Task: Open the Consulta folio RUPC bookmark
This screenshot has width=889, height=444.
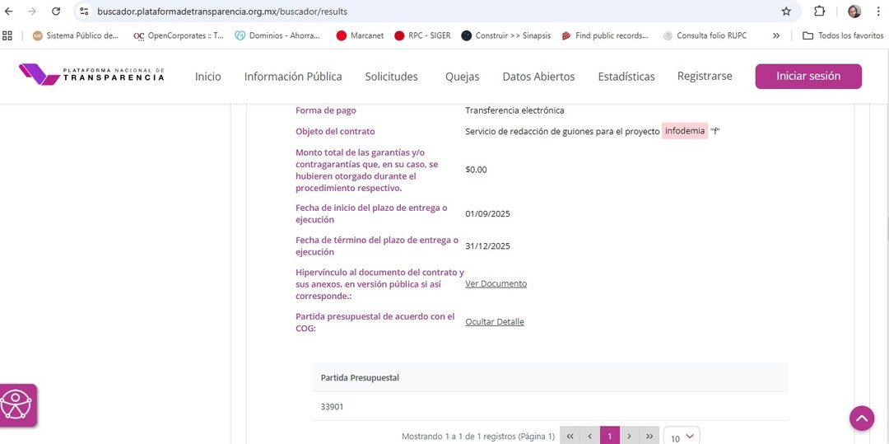Action: (x=705, y=35)
